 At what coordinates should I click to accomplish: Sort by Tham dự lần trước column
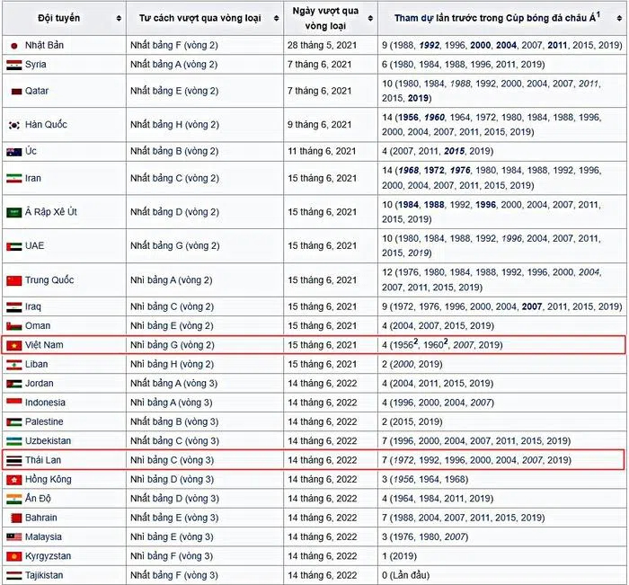619,18
